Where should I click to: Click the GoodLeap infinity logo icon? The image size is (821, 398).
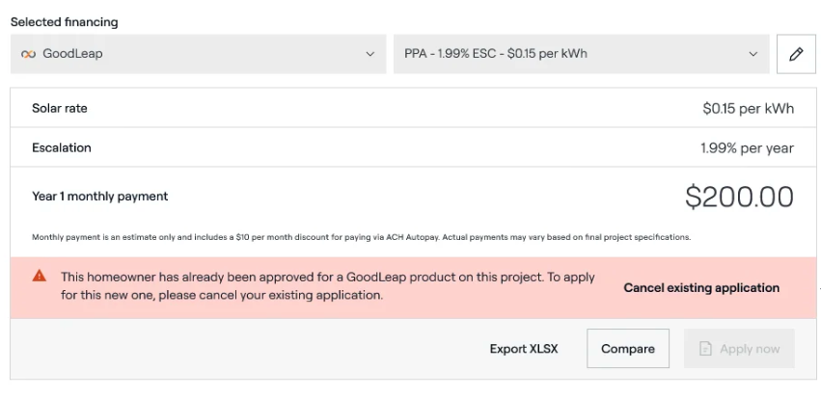click(x=29, y=54)
